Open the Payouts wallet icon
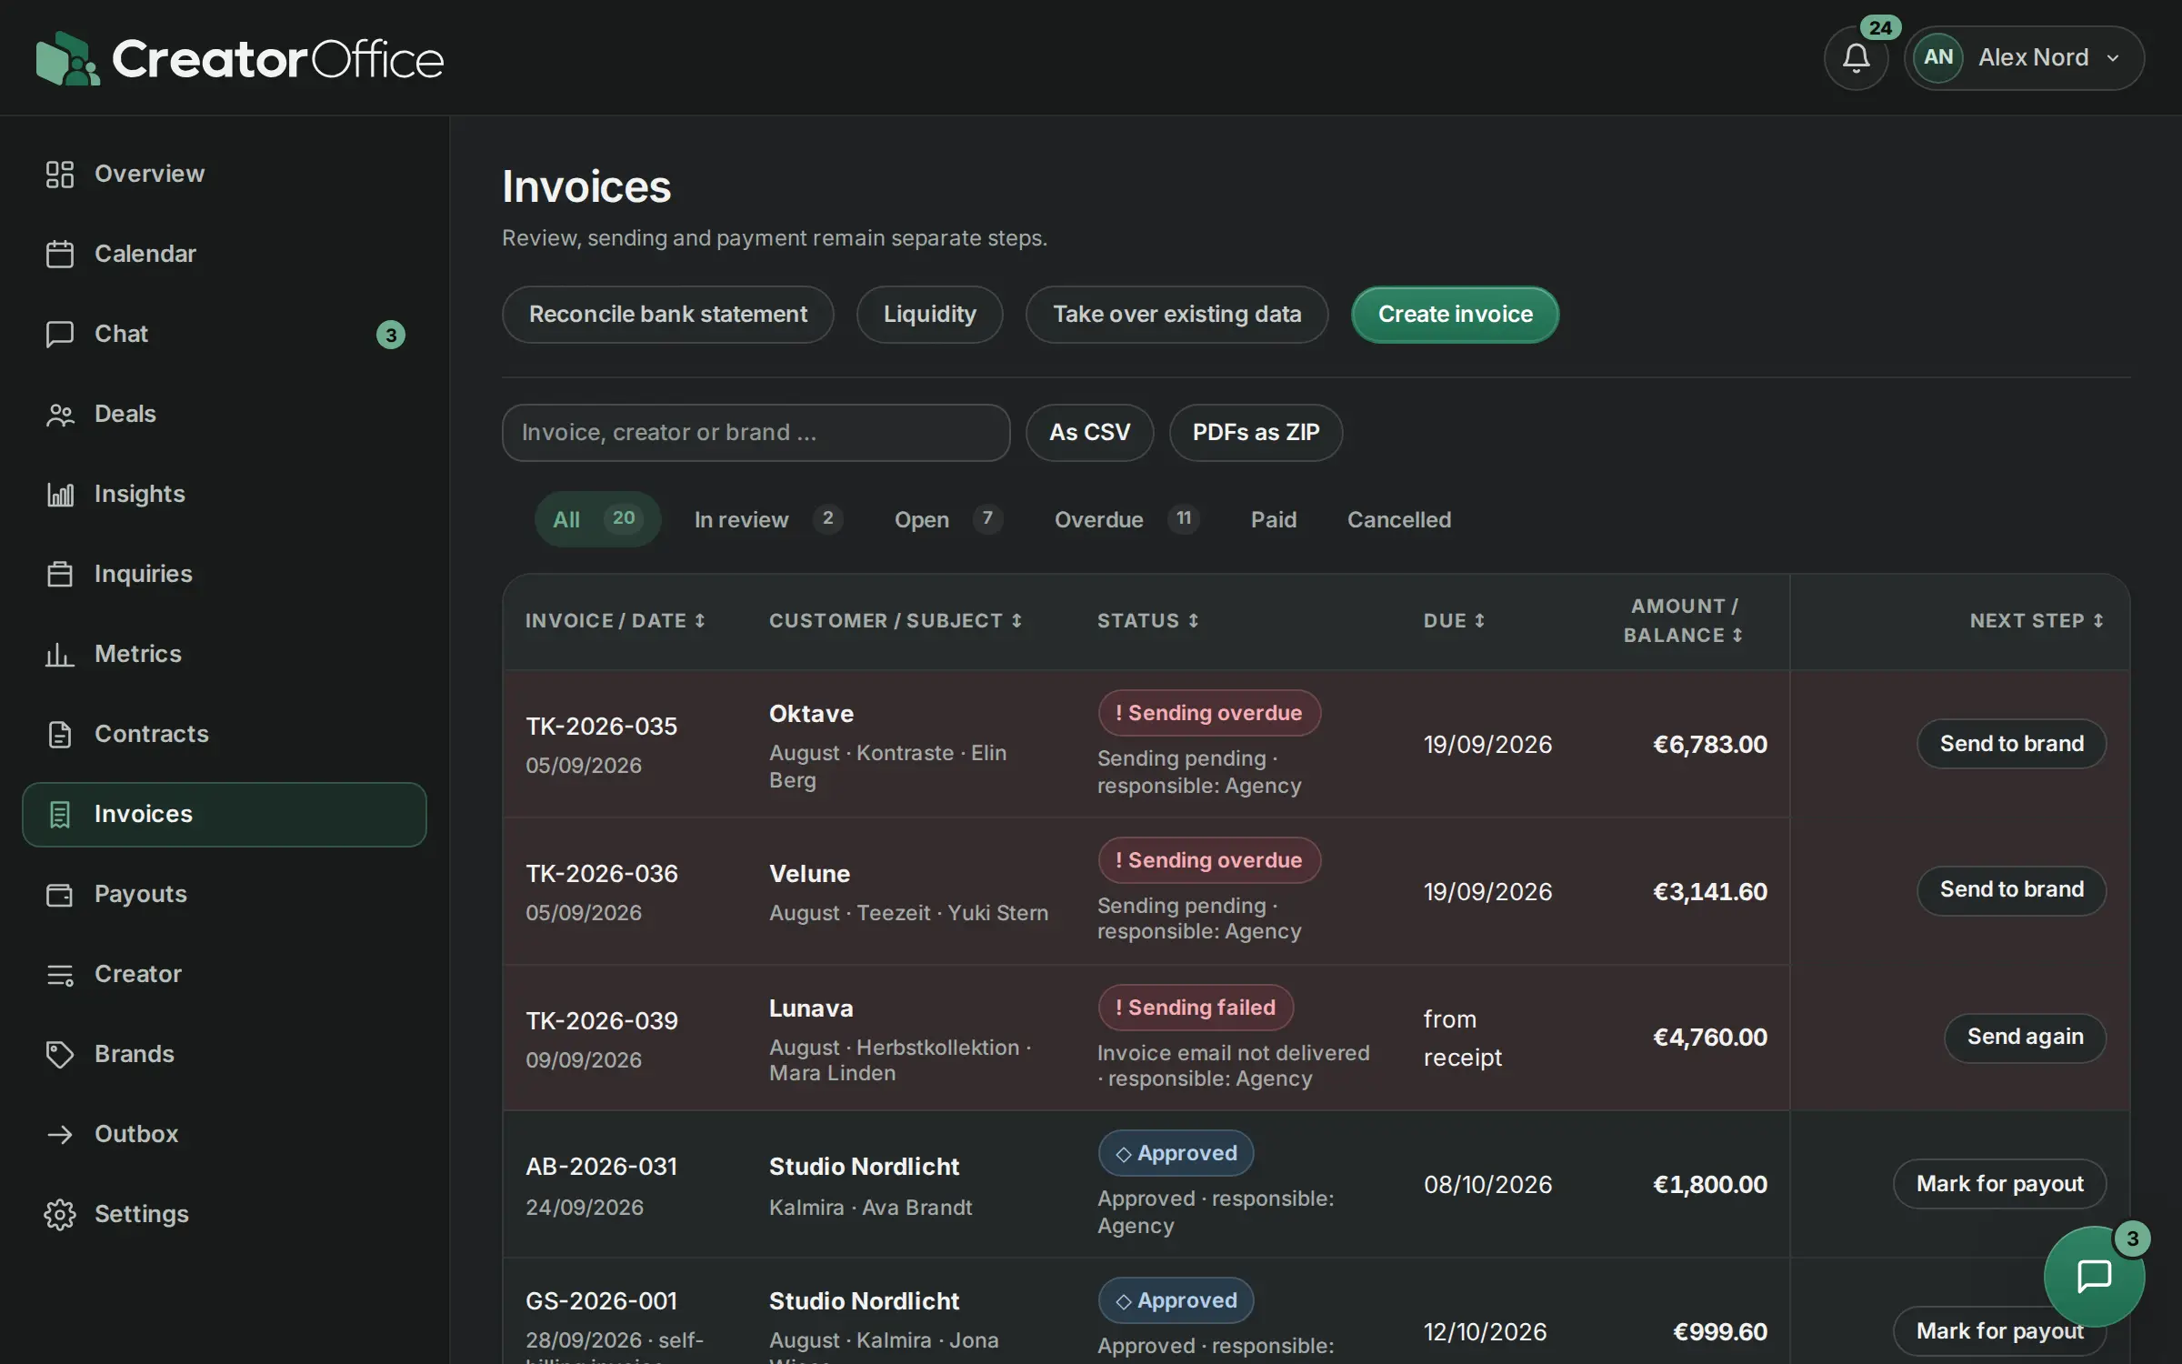 pos(60,894)
